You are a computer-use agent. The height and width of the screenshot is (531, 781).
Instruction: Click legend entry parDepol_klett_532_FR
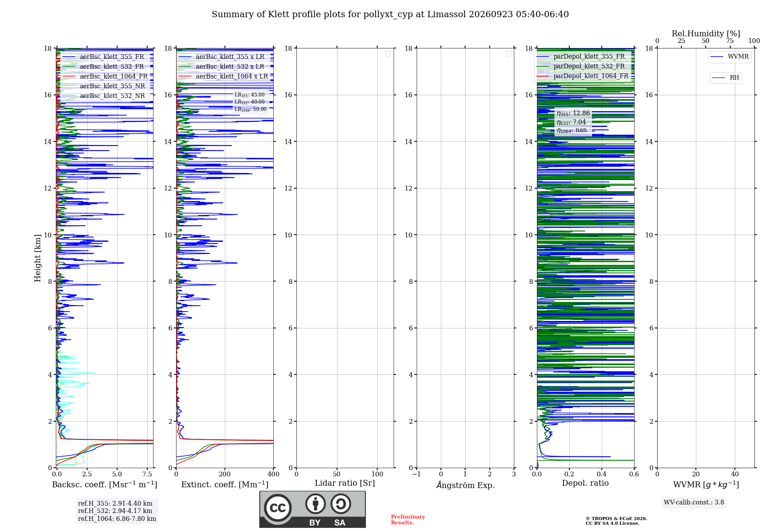pos(581,66)
